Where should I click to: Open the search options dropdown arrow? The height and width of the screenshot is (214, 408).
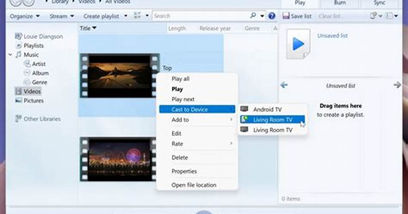[x=262, y=16]
